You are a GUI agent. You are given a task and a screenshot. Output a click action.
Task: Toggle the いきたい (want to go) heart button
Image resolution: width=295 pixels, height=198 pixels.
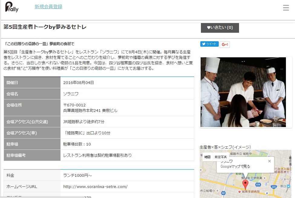[220, 28]
